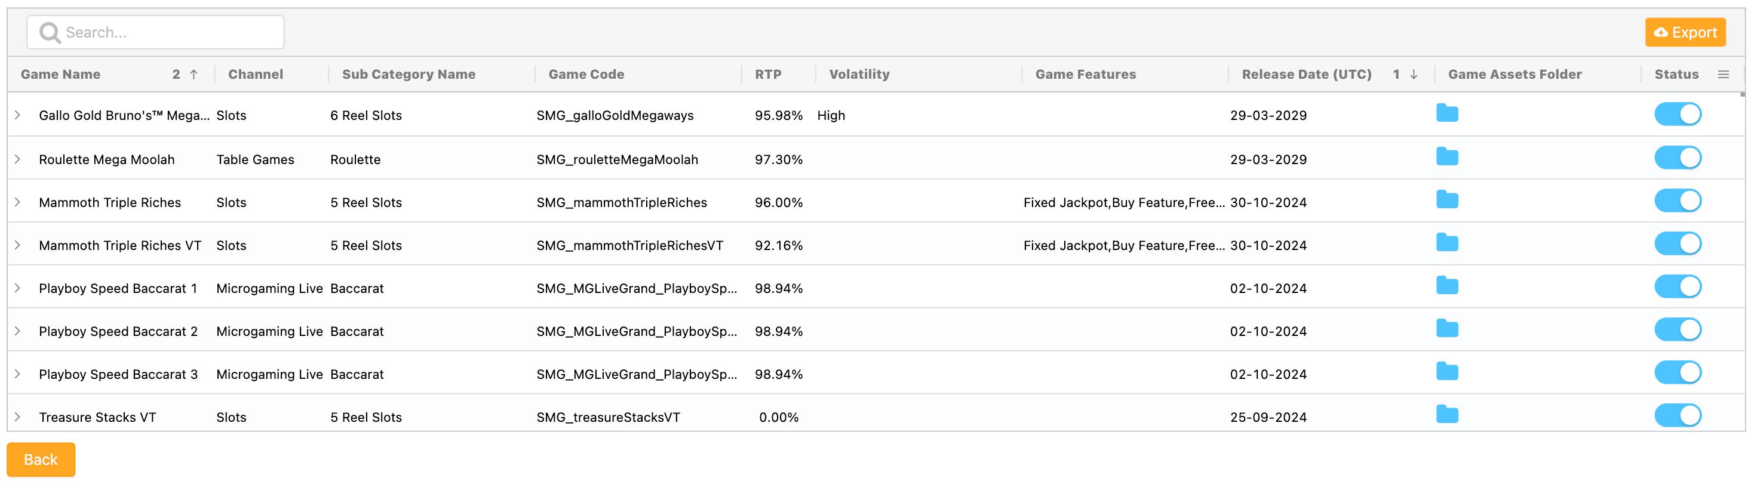Click the column menu icon beside Status
The image size is (1757, 497).
(1723, 75)
